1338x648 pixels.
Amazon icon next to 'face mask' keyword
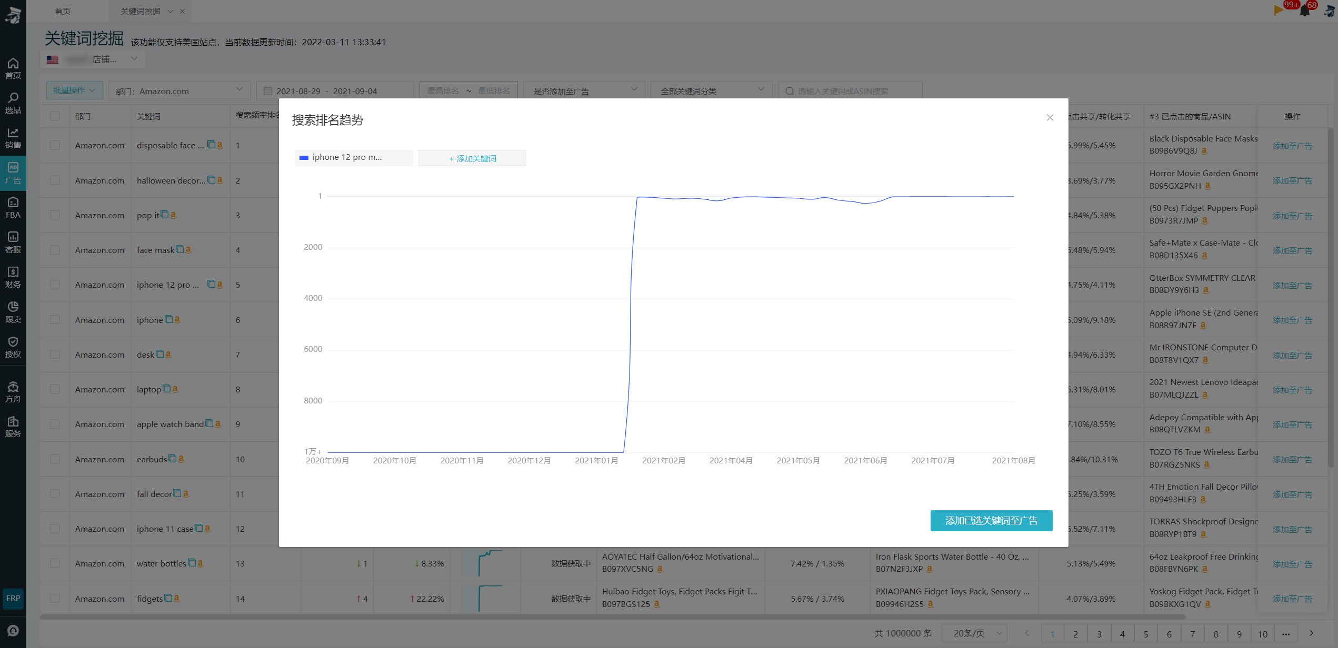188,249
